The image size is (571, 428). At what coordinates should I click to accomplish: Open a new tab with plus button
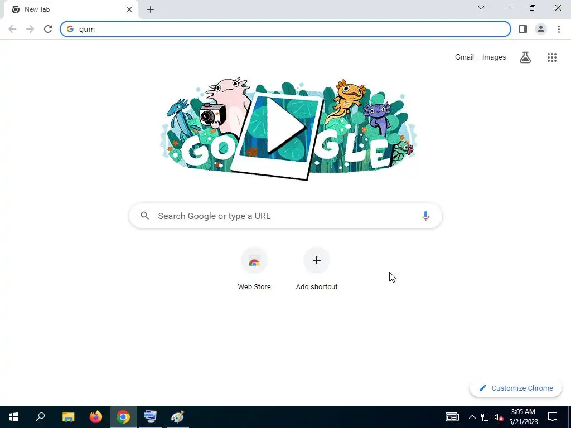coord(151,9)
